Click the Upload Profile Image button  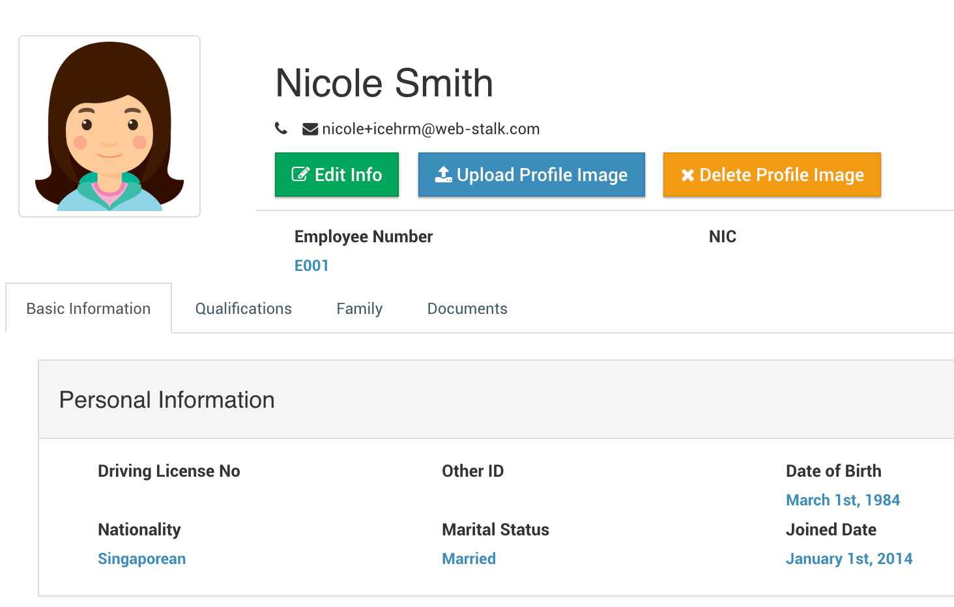tap(531, 174)
